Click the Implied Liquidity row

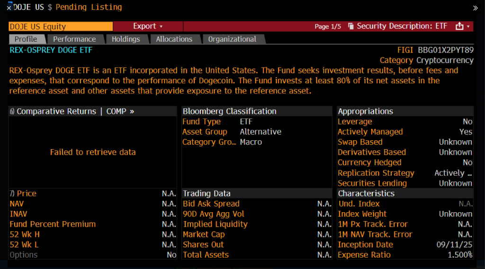point(257,224)
